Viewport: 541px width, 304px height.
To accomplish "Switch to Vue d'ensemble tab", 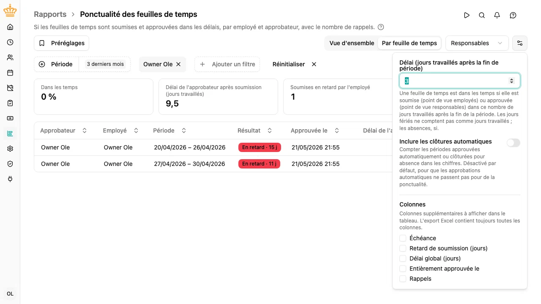I will [352, 43].
